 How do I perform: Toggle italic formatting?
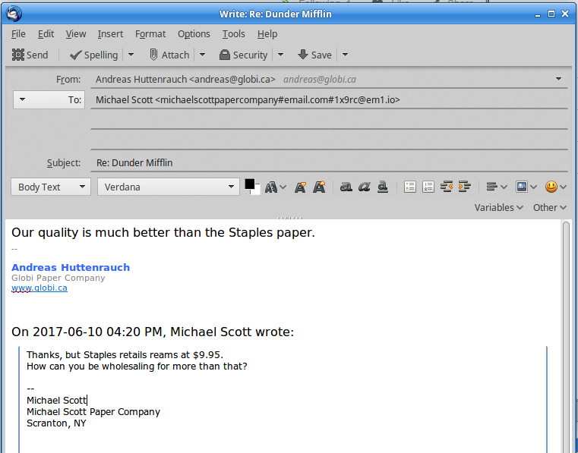[x=365, y=187]
